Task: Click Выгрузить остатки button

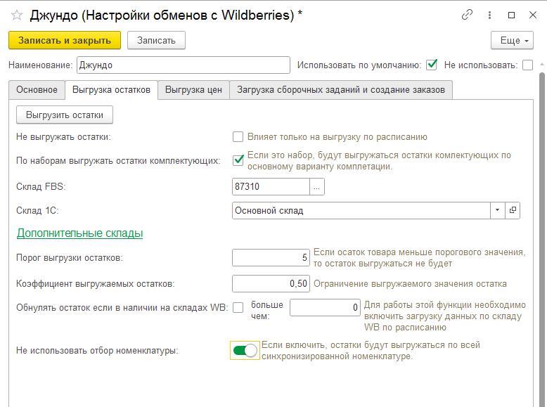Action: 65,115
